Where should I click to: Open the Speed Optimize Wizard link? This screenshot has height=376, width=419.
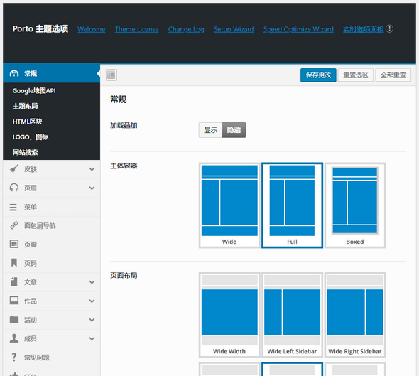(x=298, y=29)
